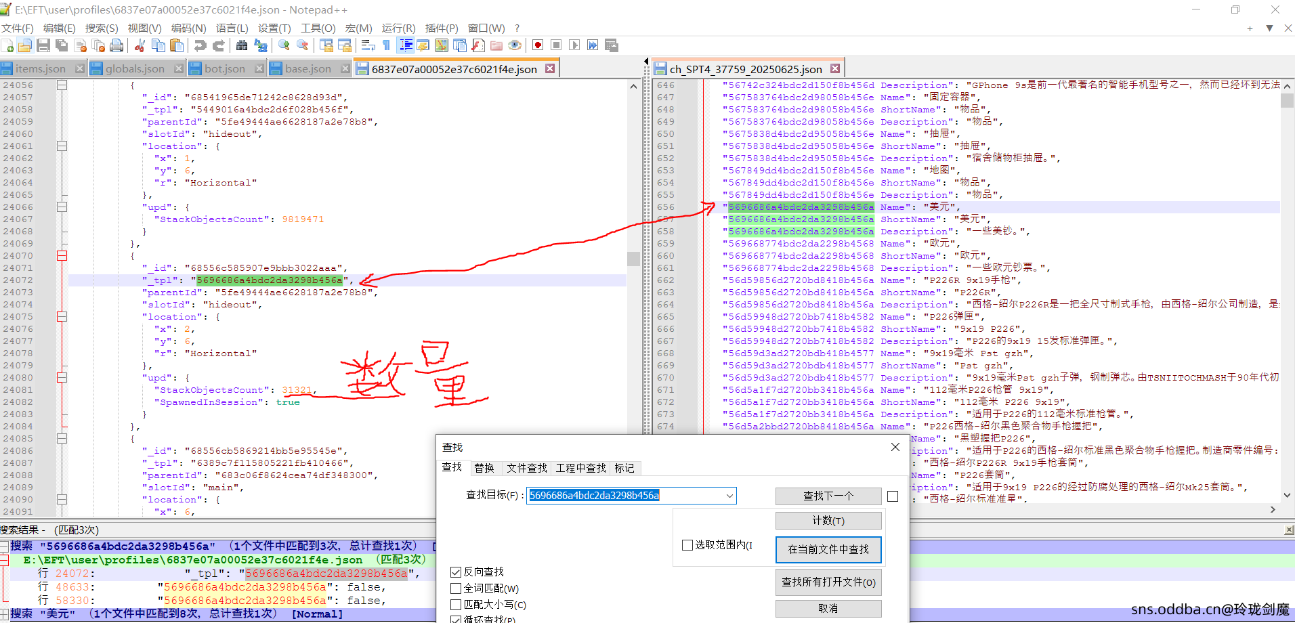Open the 插件(P) menu
The image size is (1295, 623).
click(x=442, y=28)
